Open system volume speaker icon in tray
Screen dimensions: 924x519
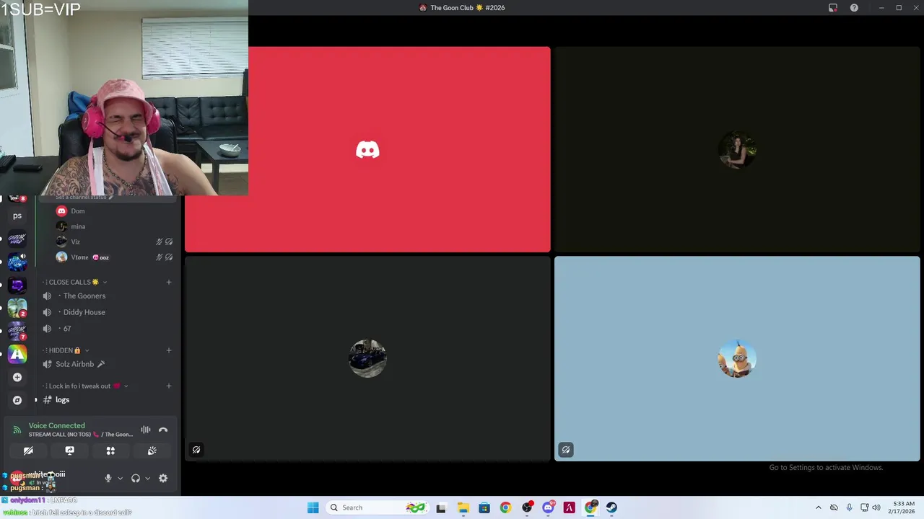pyautogui.click(x=876, y=507)
